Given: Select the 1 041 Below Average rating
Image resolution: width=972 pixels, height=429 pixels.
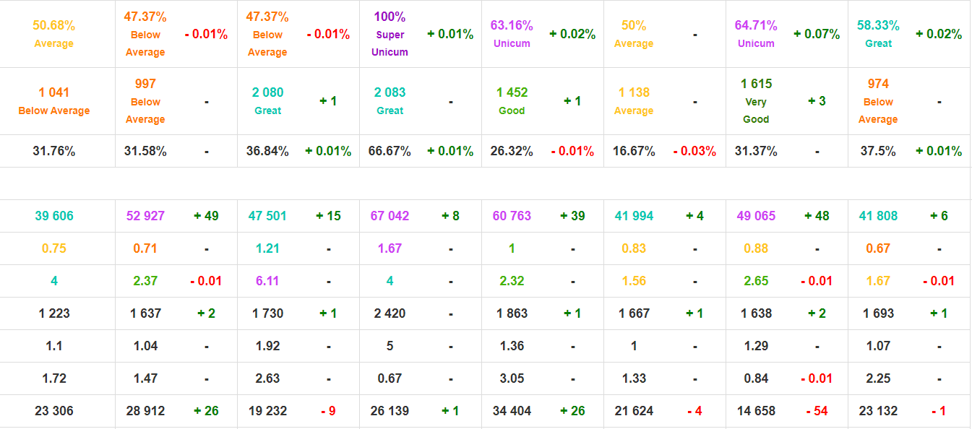Looking at the screenshot, I should [x=53, y=101].
